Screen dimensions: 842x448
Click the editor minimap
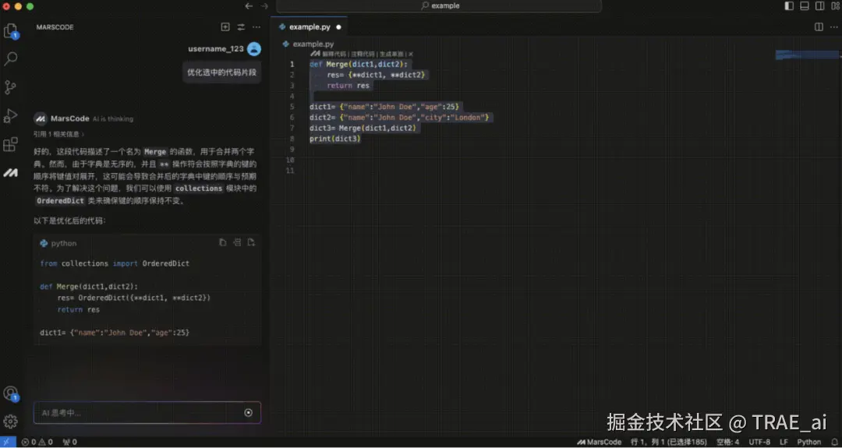808,55
